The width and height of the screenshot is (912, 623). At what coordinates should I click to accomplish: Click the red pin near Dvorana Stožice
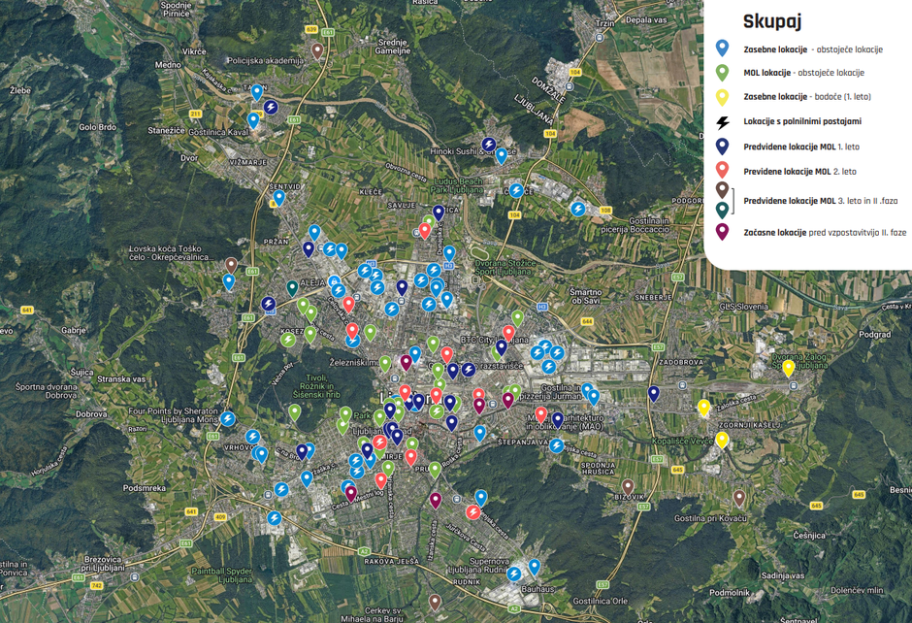[425, 229]
